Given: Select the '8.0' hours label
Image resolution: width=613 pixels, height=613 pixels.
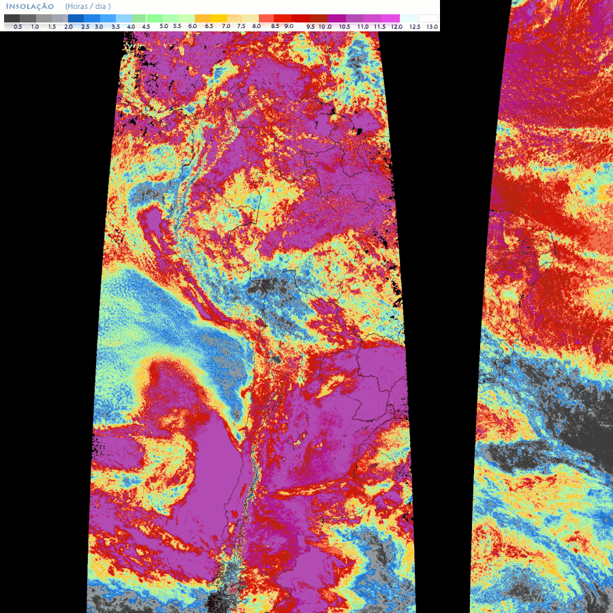Looking at the screenshot, I should [257, 26].
